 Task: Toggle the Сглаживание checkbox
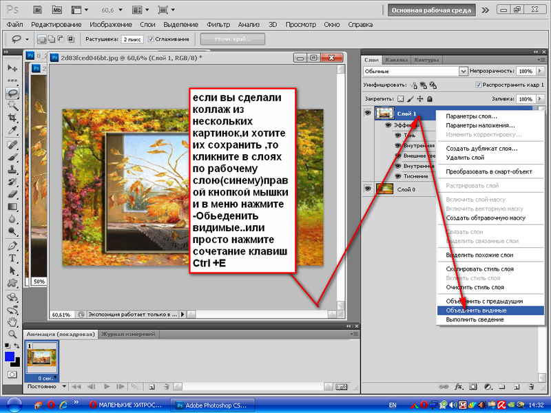(151, 39)
